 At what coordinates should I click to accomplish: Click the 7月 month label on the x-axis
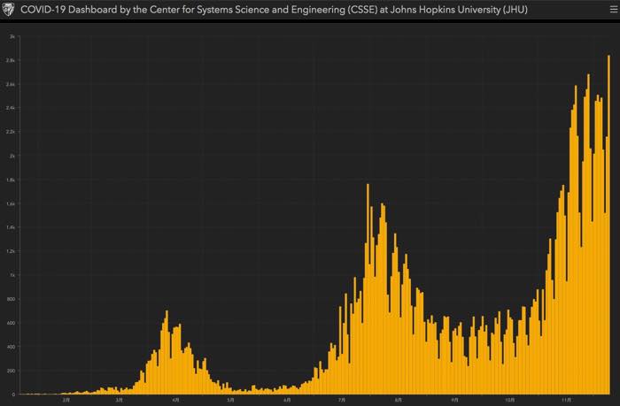(342, 401)
